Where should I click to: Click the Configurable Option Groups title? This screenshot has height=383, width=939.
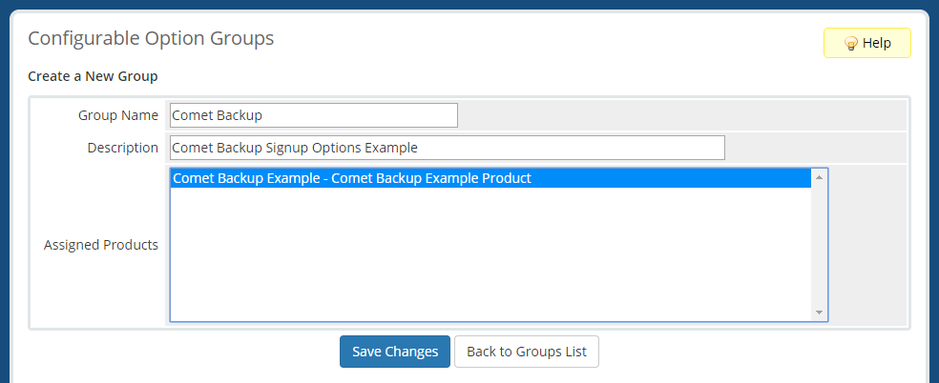pos(151,38)
